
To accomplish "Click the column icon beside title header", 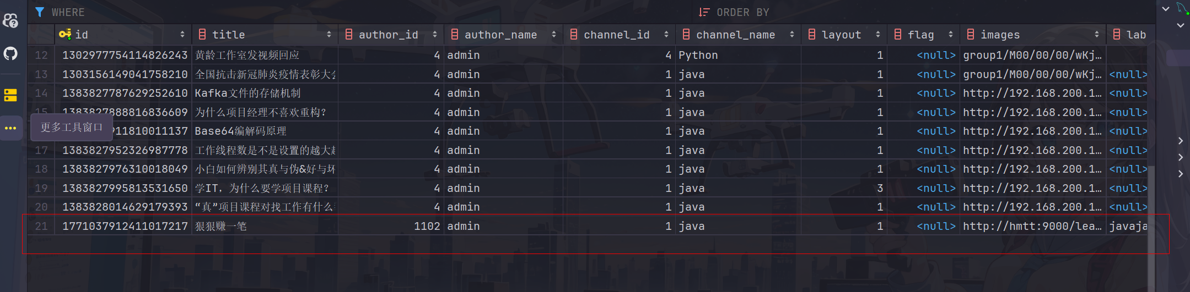I will tap(202, 34).
